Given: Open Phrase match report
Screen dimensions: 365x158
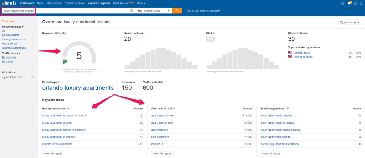Looking at the screenshot, I should pos(10,35).
